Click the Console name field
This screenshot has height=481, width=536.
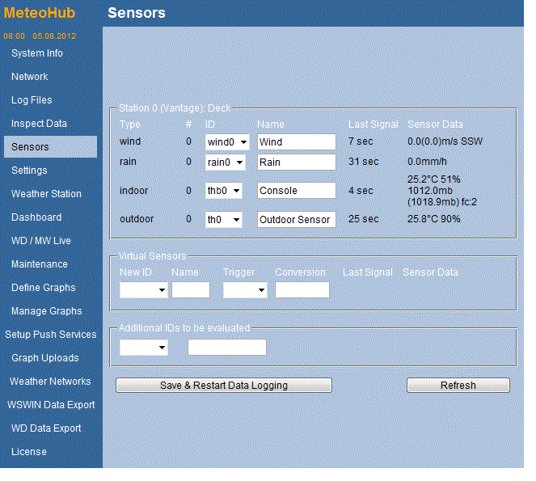click(297, 191)
